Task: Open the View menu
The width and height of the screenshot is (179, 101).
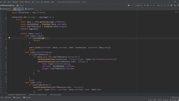Action: click(9, 2)
